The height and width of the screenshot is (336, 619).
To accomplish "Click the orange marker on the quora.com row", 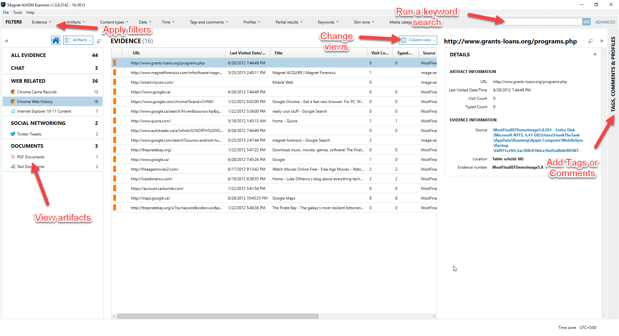I will (x=114, y=121).
